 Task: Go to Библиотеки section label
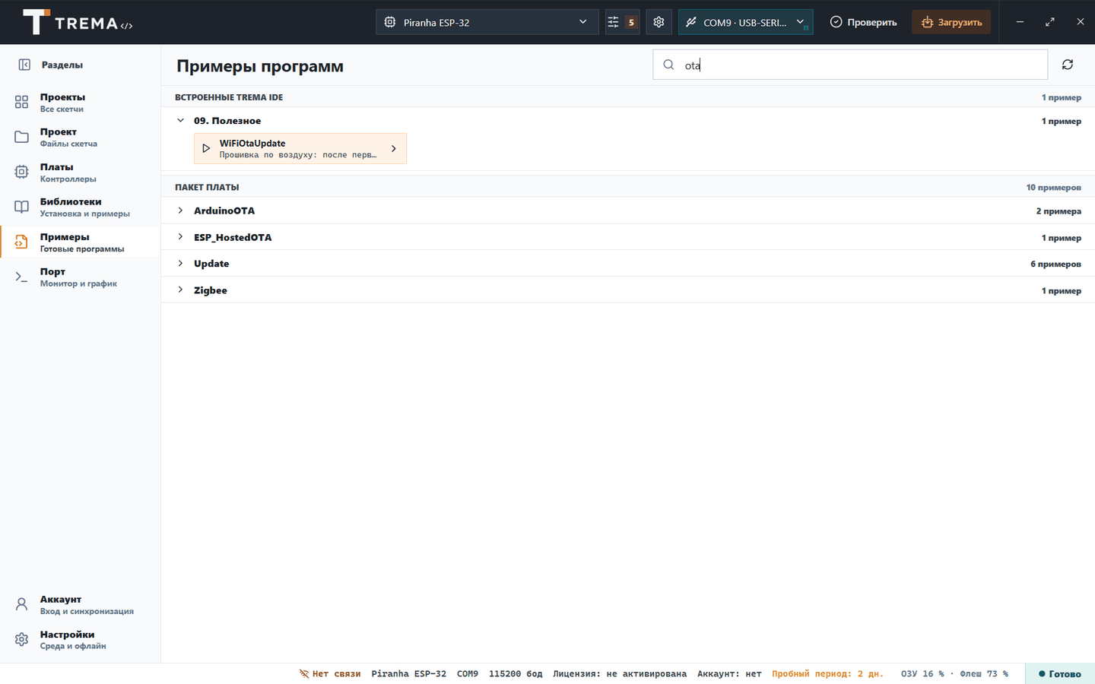click(71, 201)
